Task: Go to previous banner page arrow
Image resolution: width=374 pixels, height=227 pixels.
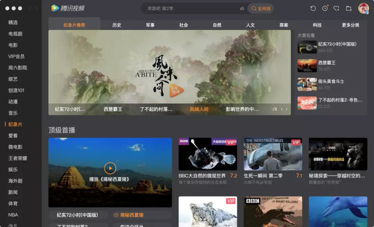Action: click(x=282, y=109)
